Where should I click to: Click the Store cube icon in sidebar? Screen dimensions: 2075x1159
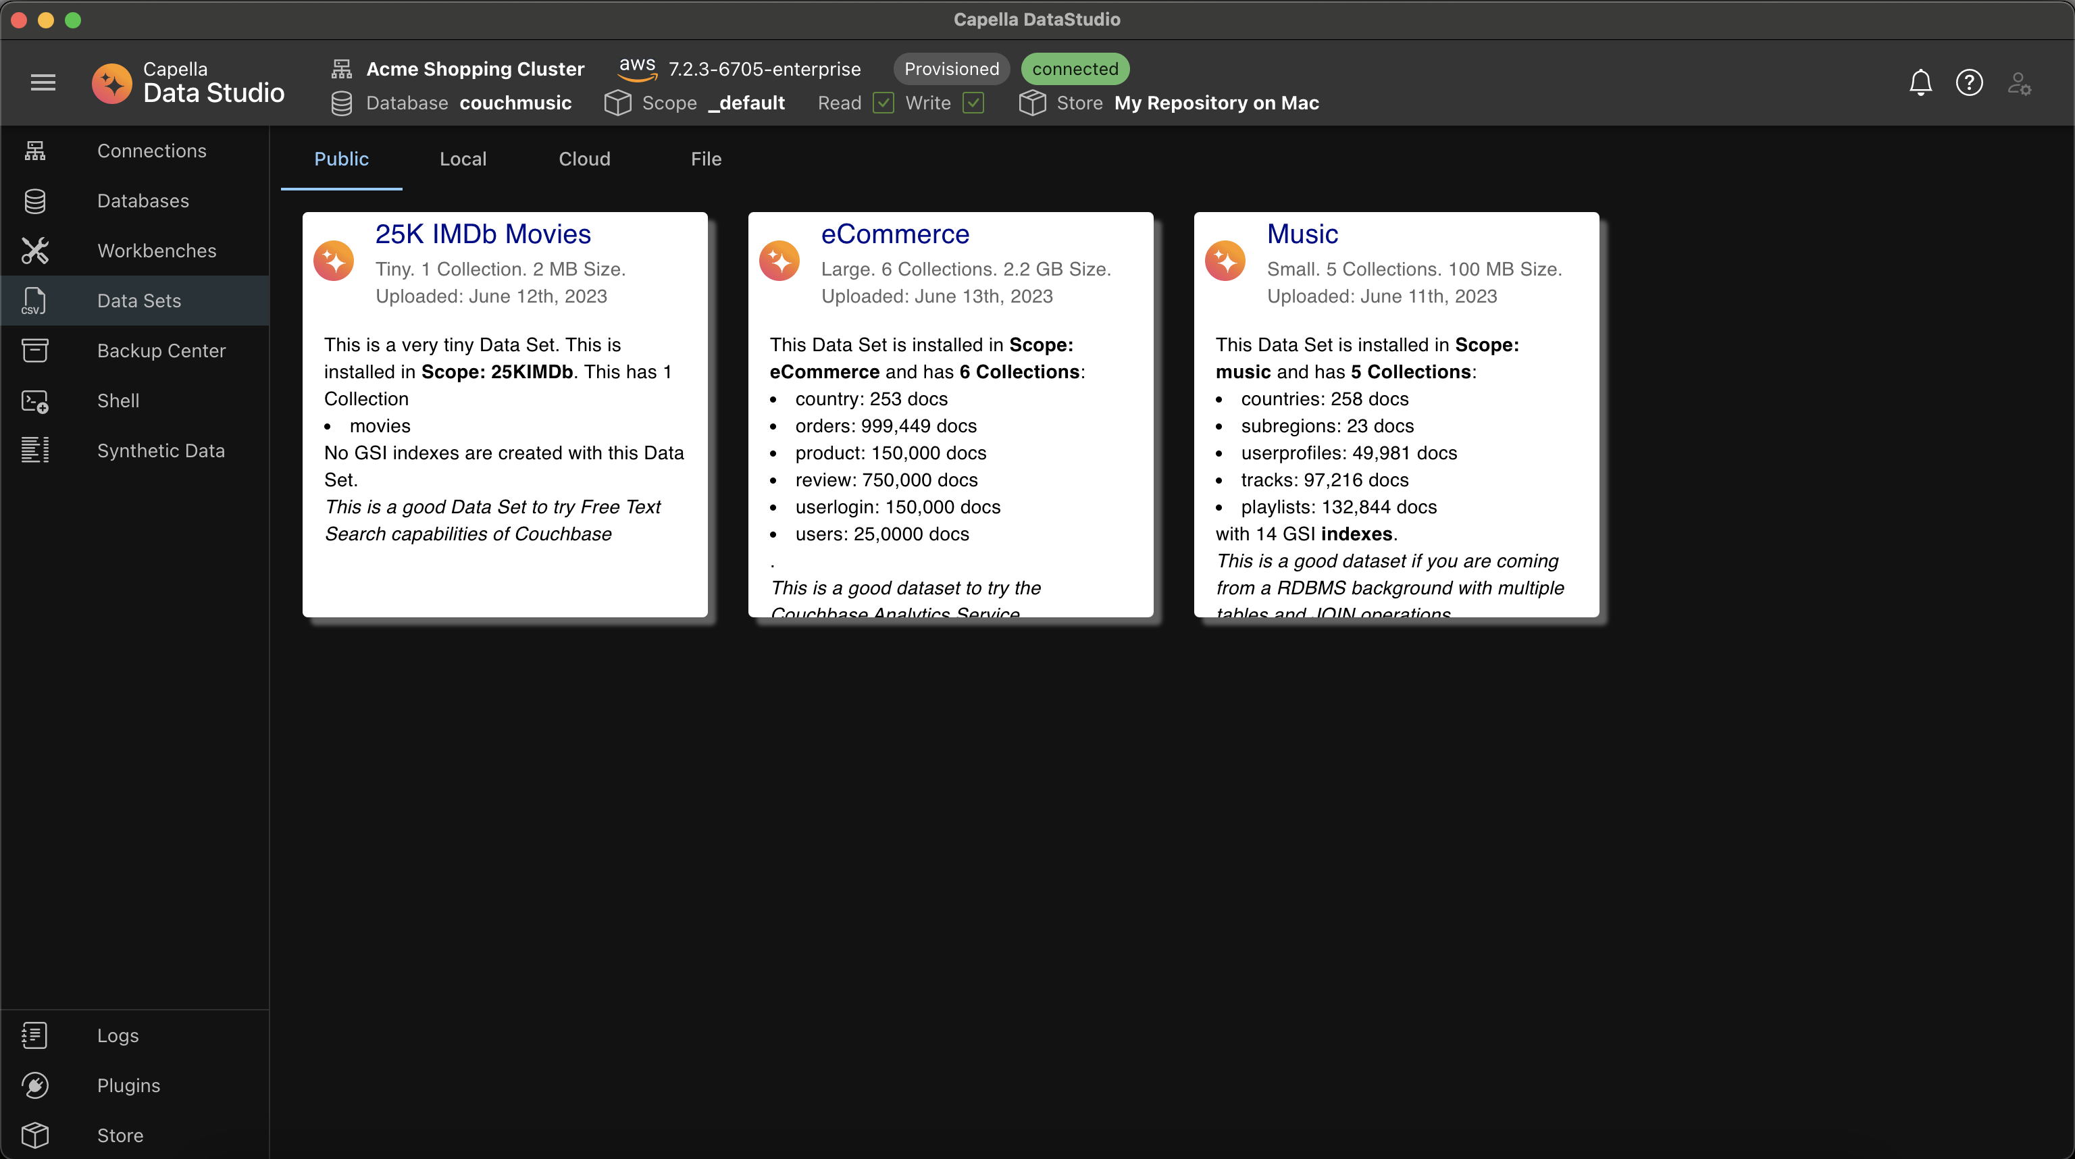click(x=34, y=1135)
